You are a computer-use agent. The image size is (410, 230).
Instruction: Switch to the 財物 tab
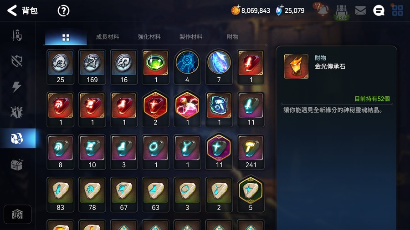pos(232,37)
